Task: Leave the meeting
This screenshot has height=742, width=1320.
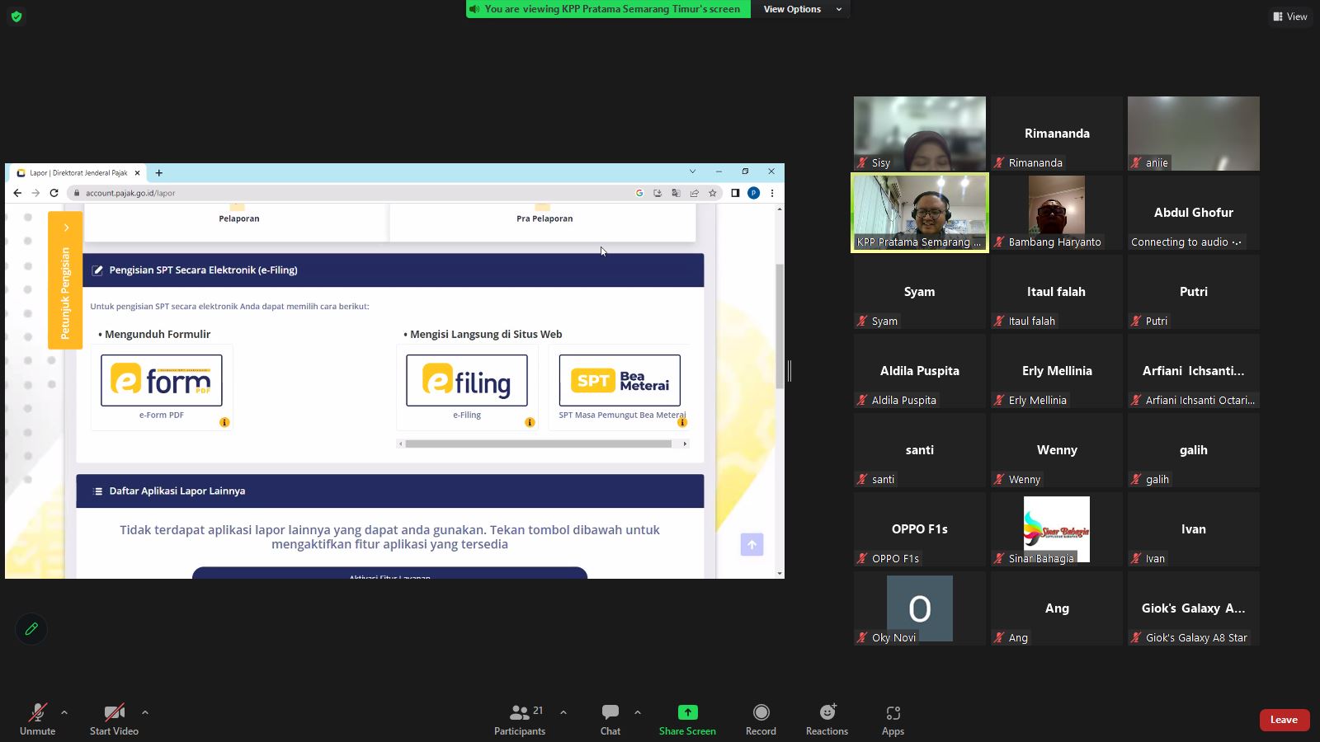Action: pos(1284,720)
